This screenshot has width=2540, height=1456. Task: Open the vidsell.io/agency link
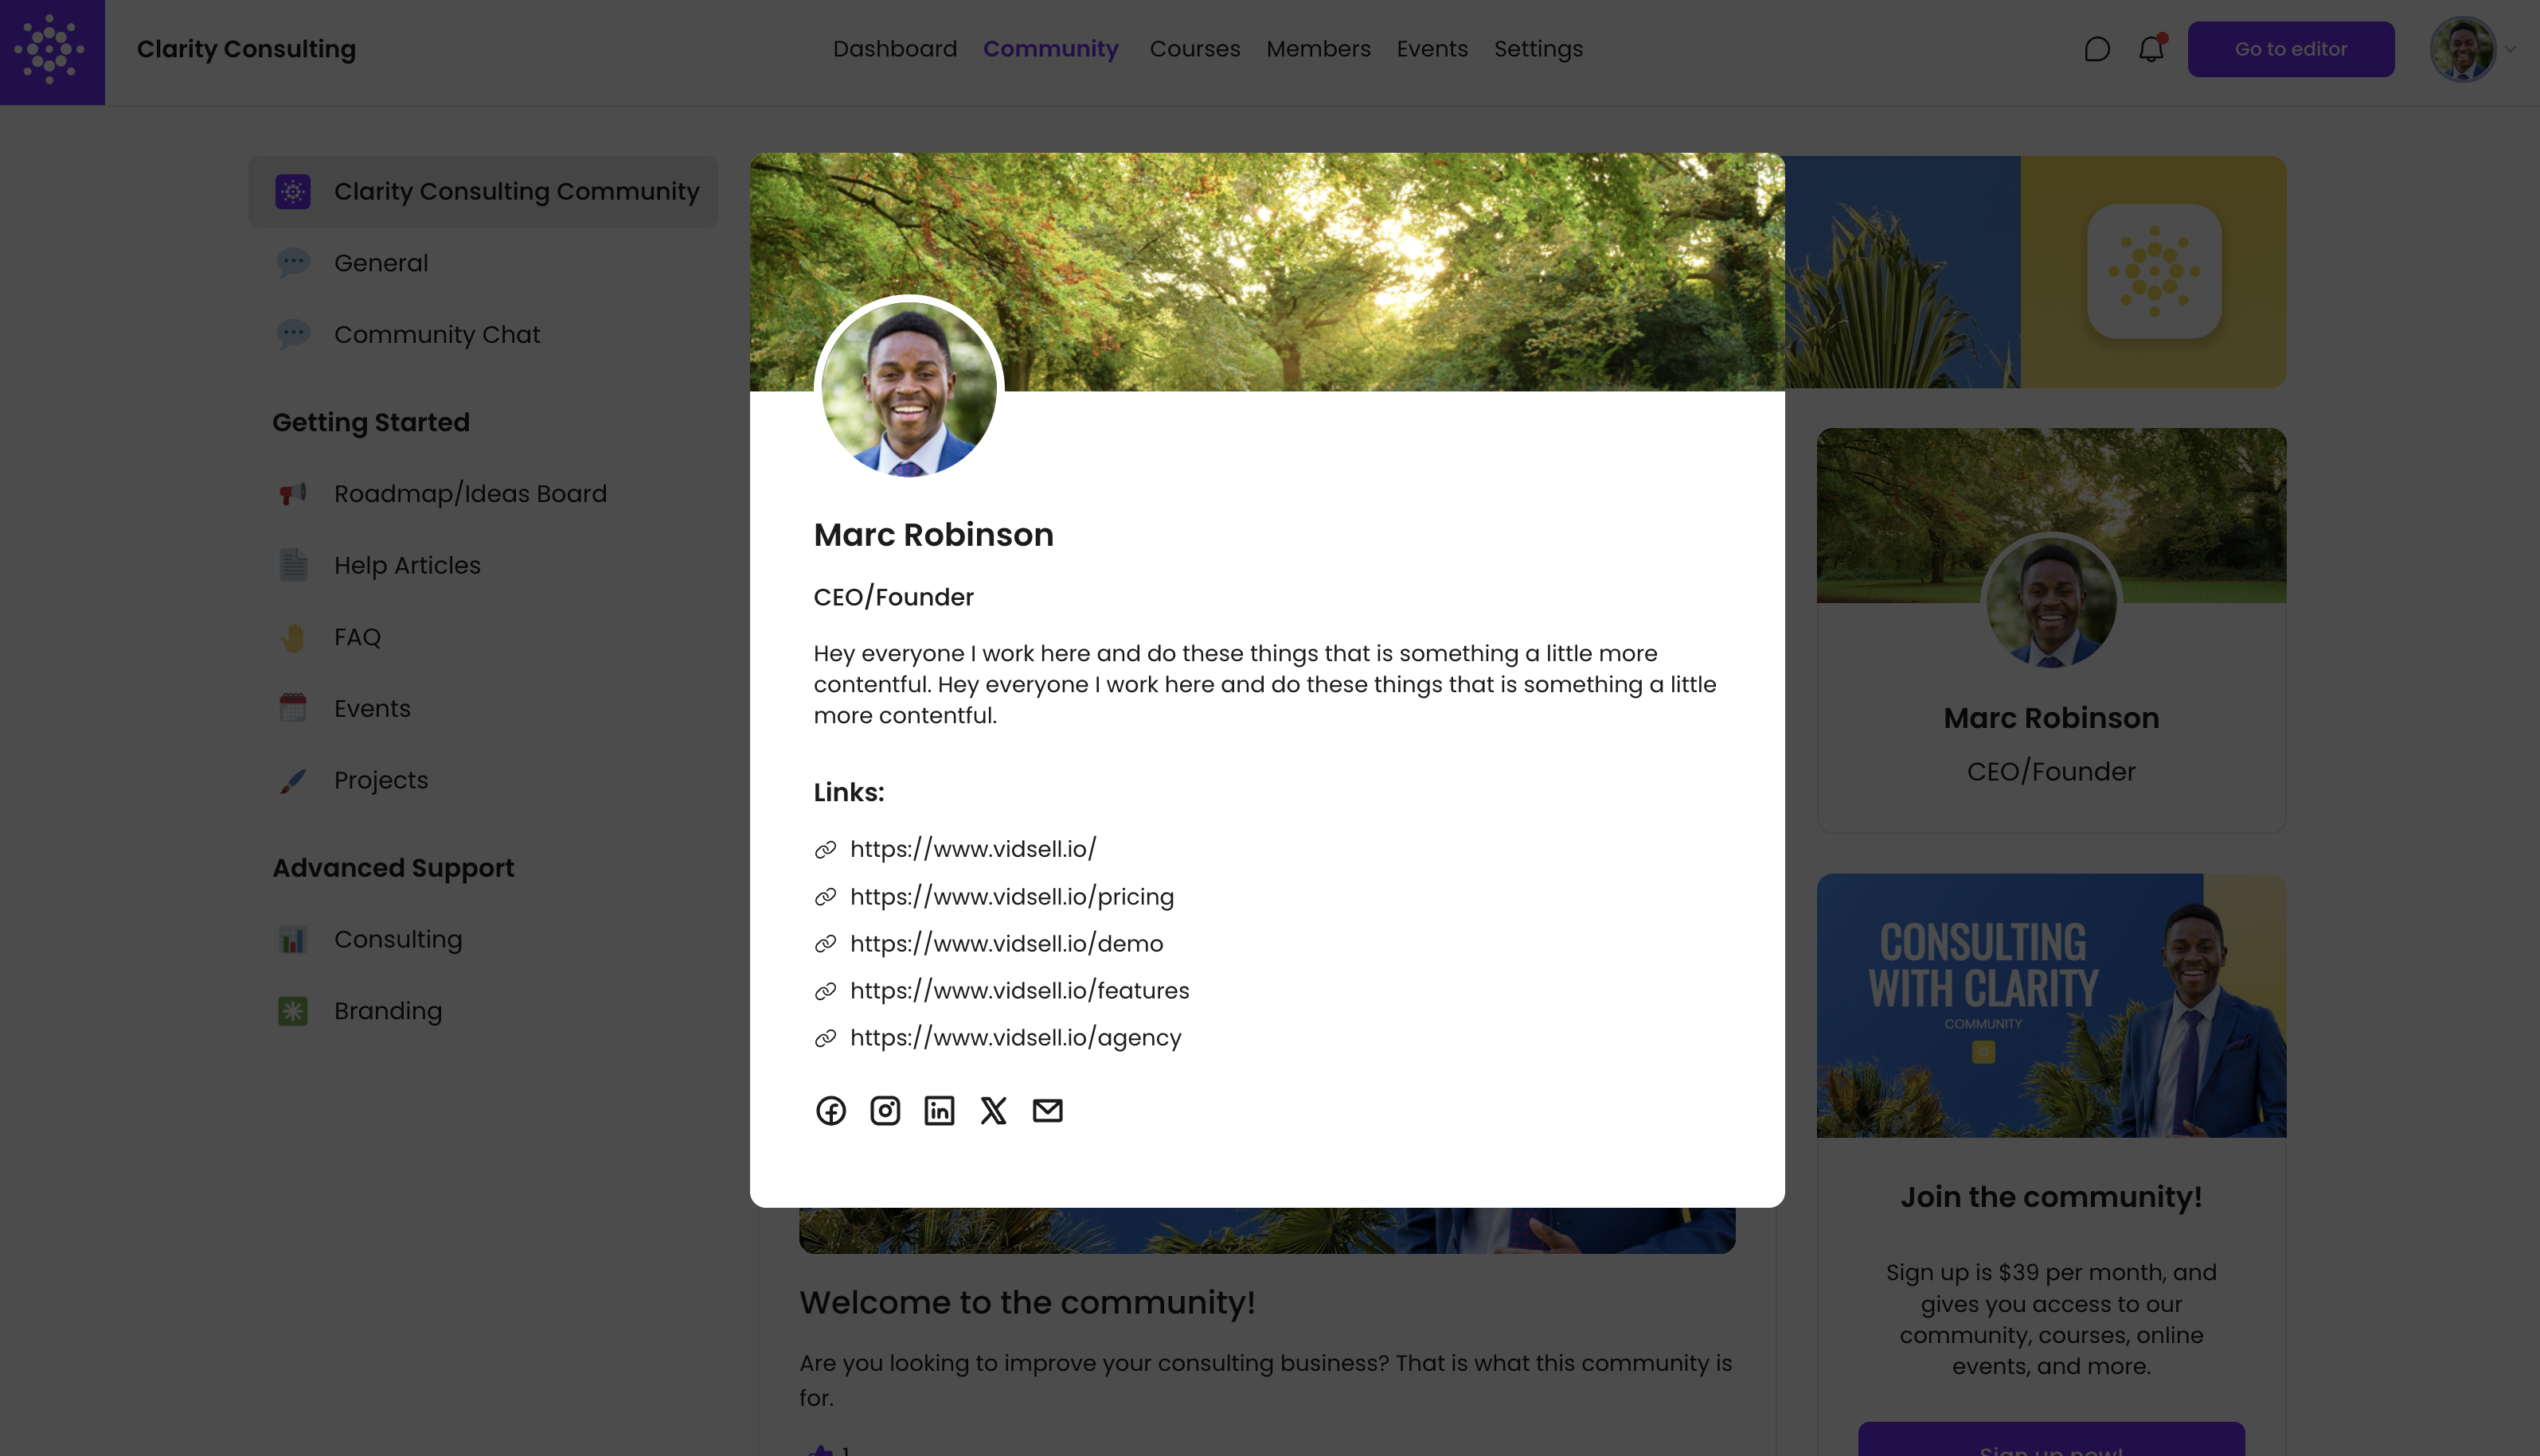(1014, 1038)
